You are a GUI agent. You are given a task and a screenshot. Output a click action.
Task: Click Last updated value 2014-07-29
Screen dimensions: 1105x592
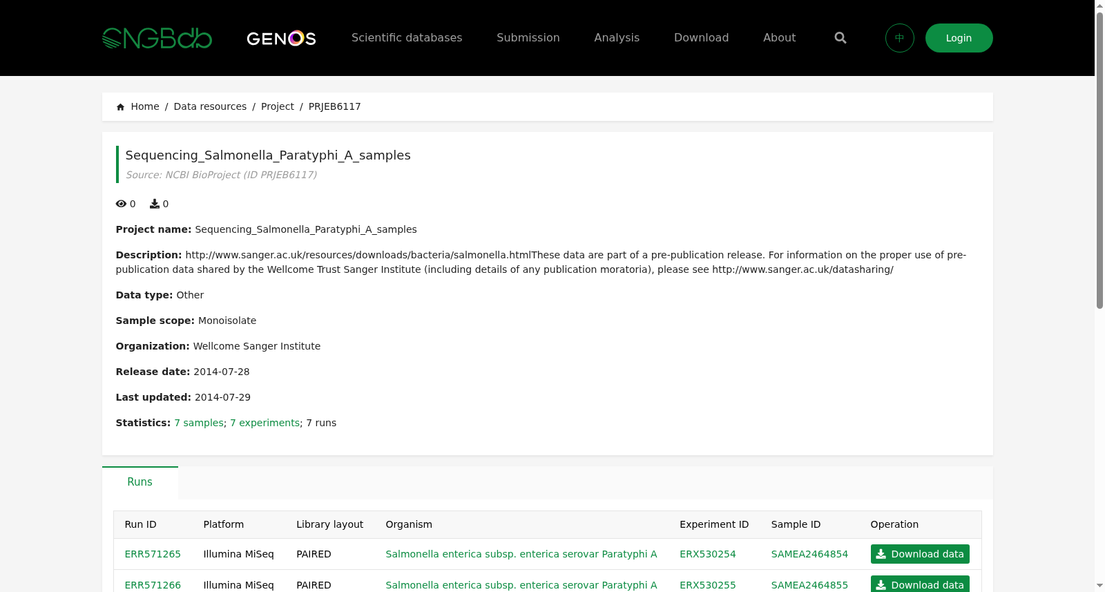pyautogui.click(x=223, y=397)
